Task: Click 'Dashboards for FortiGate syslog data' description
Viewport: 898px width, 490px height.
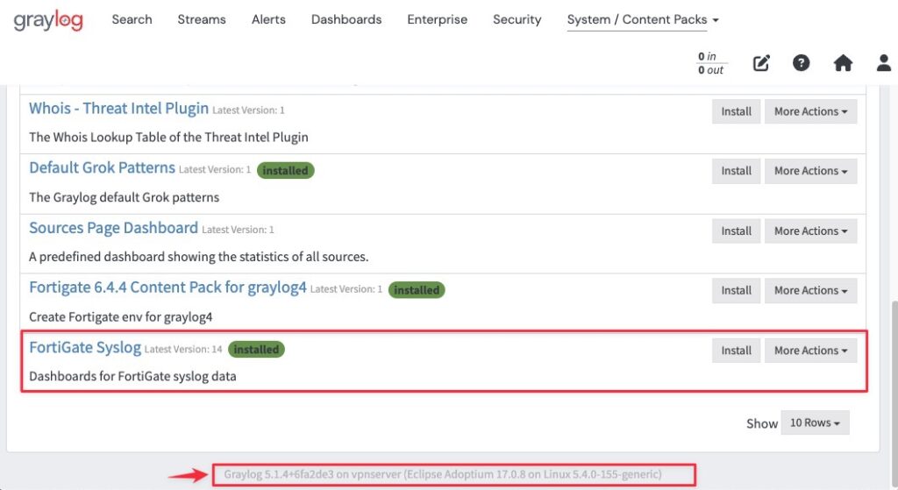Action: point(132,377)
